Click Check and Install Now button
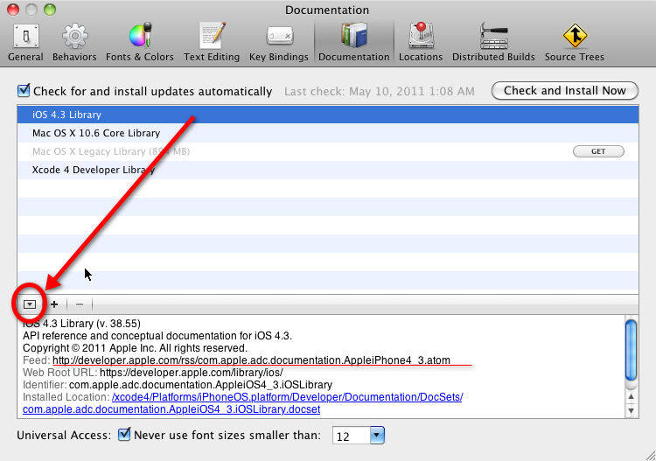The width and height of the screenshot is (656, 461). click(565, 91)
